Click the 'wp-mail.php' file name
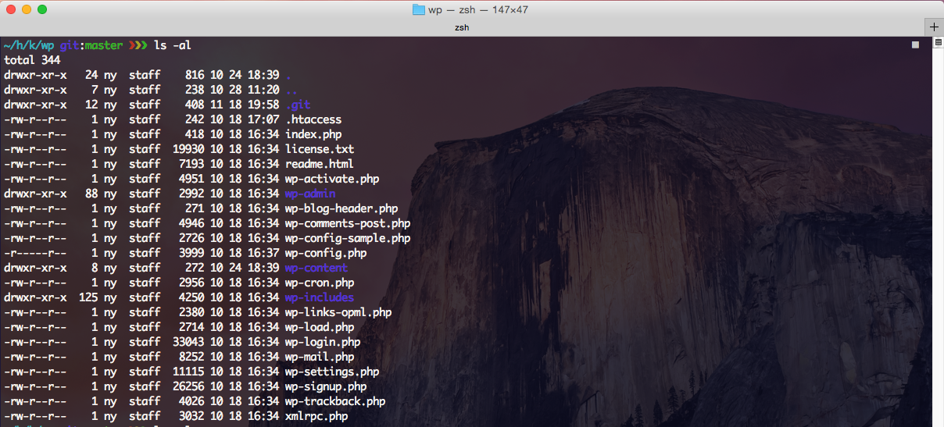Viewport: 944px width, 427px height. pyautogui.click(x=320, y=357)
